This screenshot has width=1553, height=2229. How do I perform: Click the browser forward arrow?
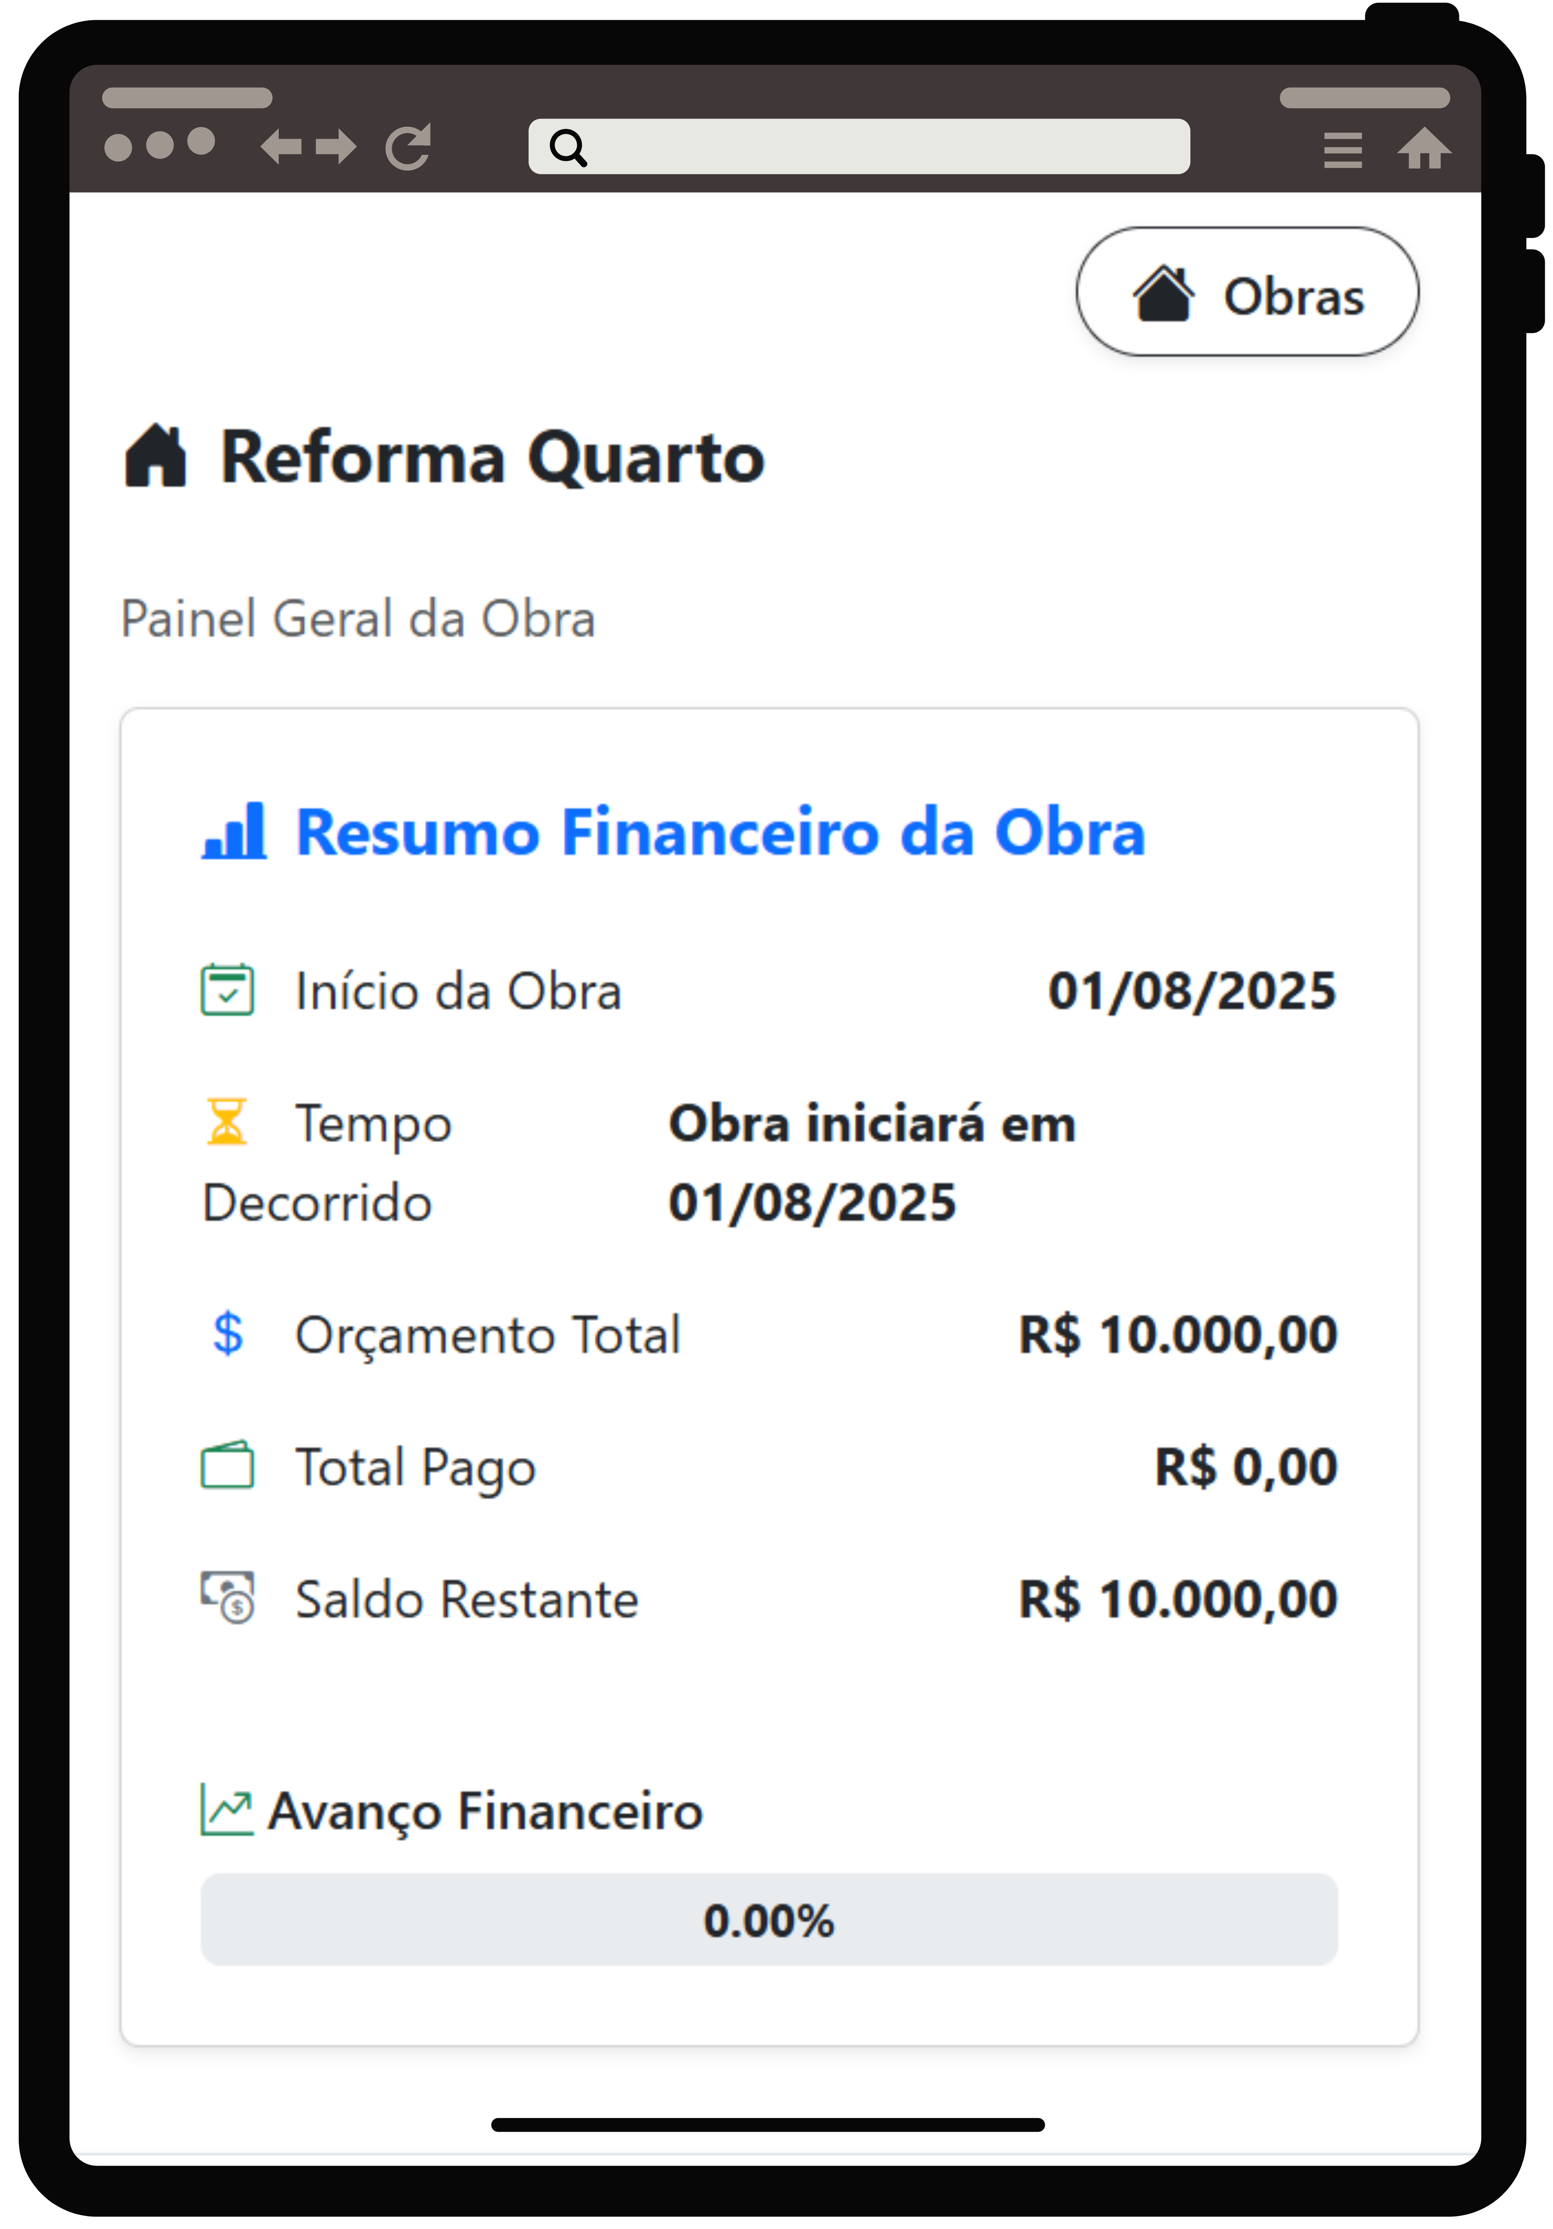[336, 148]
